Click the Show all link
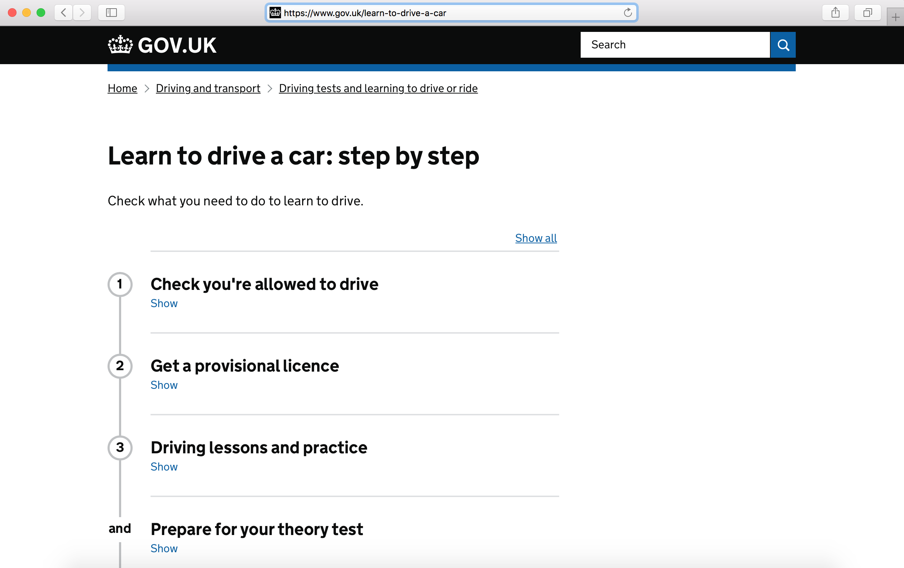Viewport: 904px width, 568px height. coord(536,238)
